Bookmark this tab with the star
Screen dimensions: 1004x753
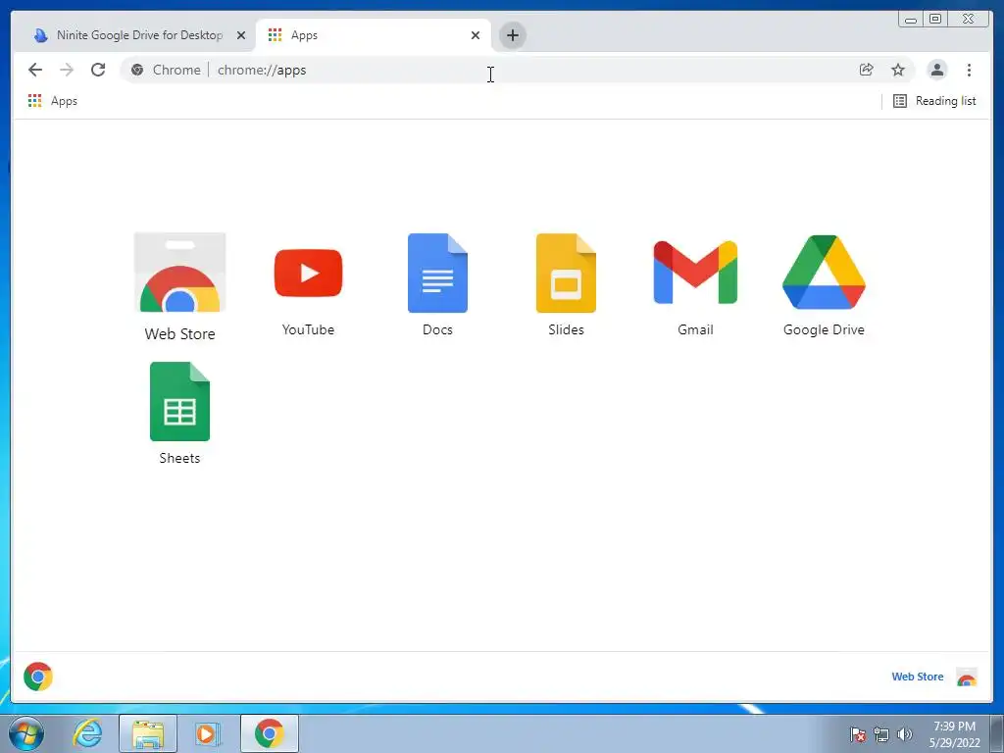898,70
